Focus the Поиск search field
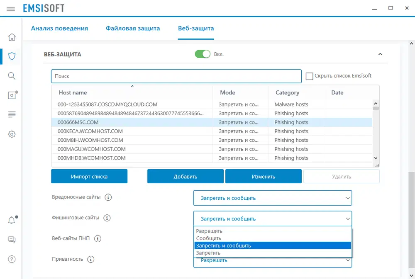Viewport: 415px width, 279px height. pyautogui.click(x=176, y=76)
